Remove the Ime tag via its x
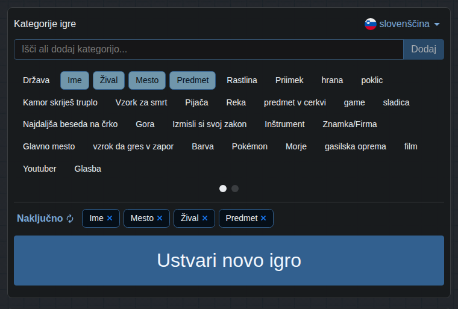The width and height of the screenshot is (458, 309). 110,218
